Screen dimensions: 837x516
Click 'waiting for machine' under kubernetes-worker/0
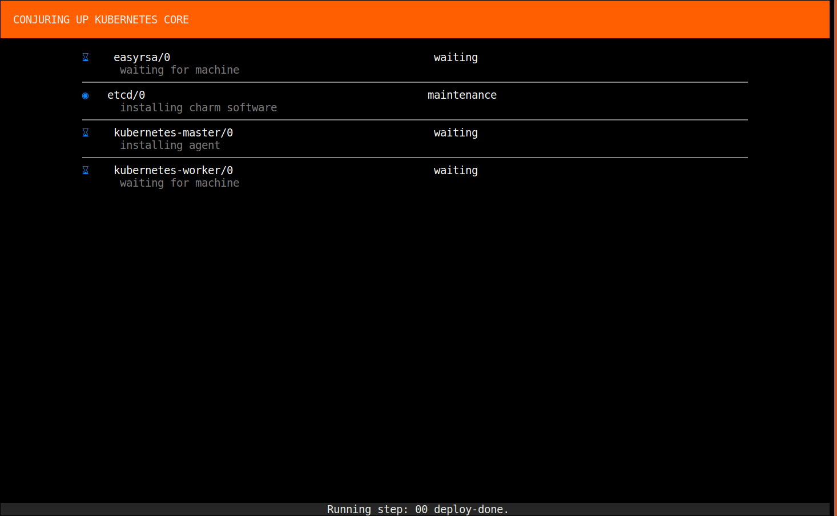[179, 183]
